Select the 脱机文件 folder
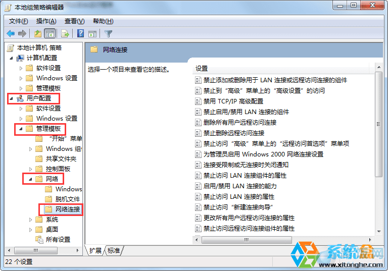This screenshot has height=271, width=388. click(68, 199)
